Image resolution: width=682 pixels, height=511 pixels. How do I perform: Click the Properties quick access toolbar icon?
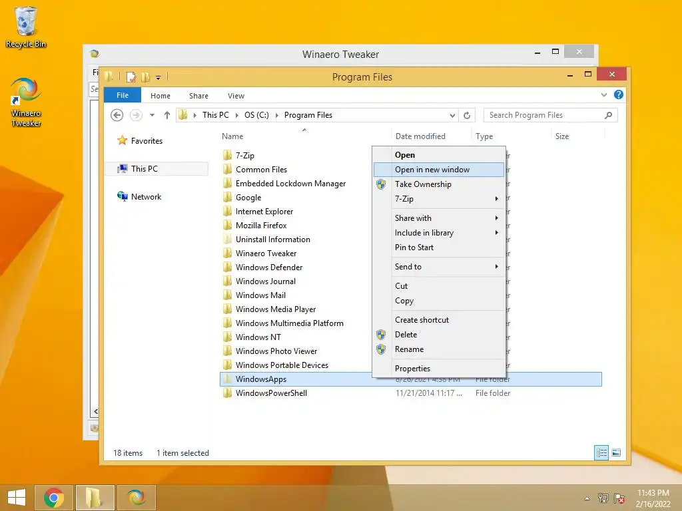coord(131,77)
